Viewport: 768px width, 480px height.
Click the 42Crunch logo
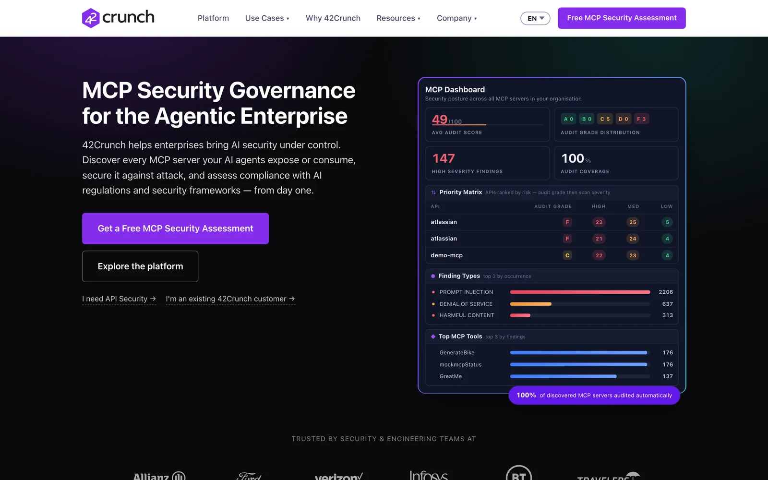point(118,18)
